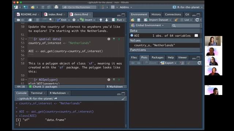Click the Go to file/function field
234x131 pixels.
79,7
